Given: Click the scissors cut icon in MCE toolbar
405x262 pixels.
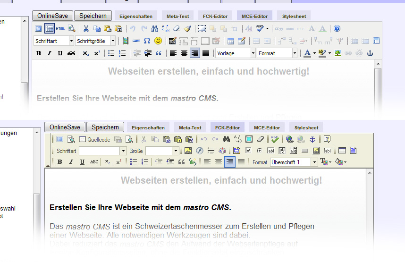Looking at the screenshot, I should pyautogui.click(x=86, y=28).
